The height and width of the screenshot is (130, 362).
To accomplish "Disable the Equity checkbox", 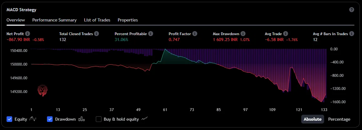I will click(9, 119).
